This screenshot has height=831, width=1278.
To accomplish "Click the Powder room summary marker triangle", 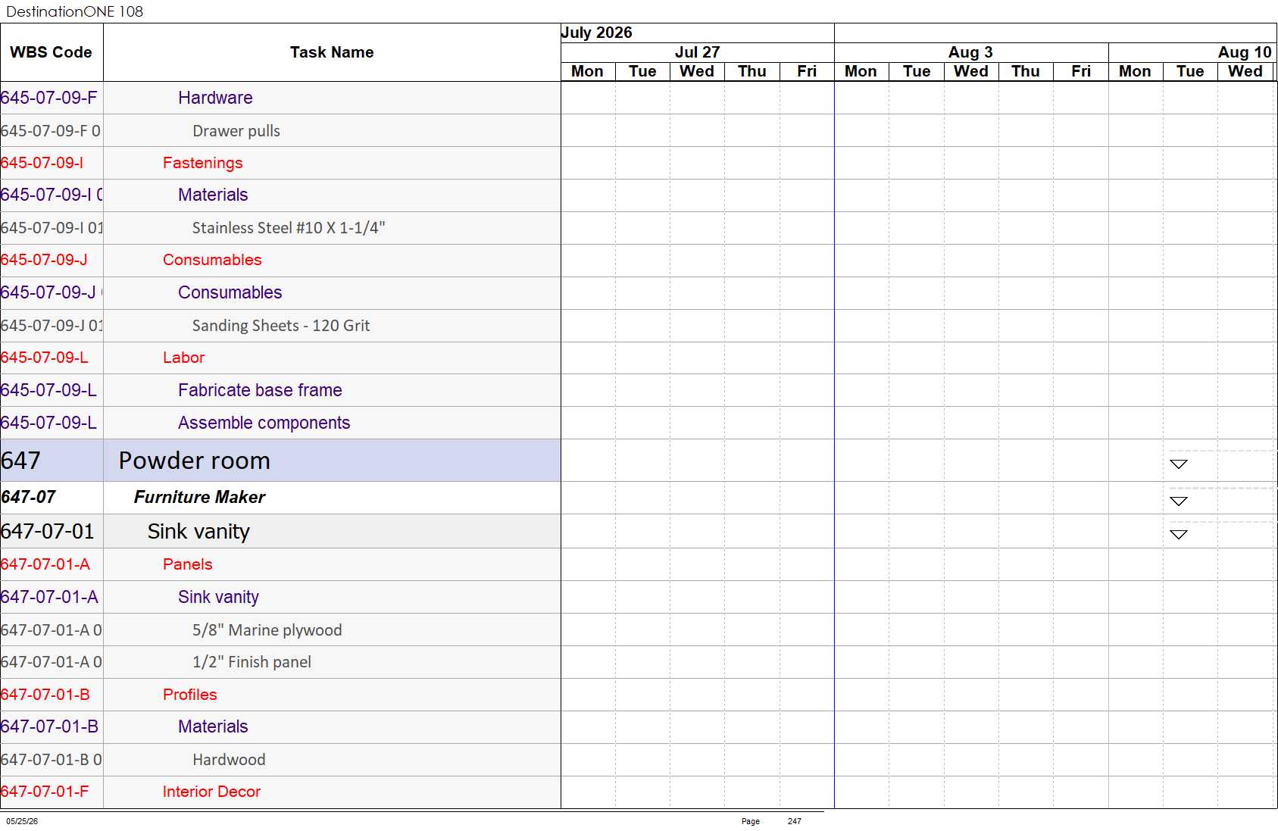I will pos(1178,464).
